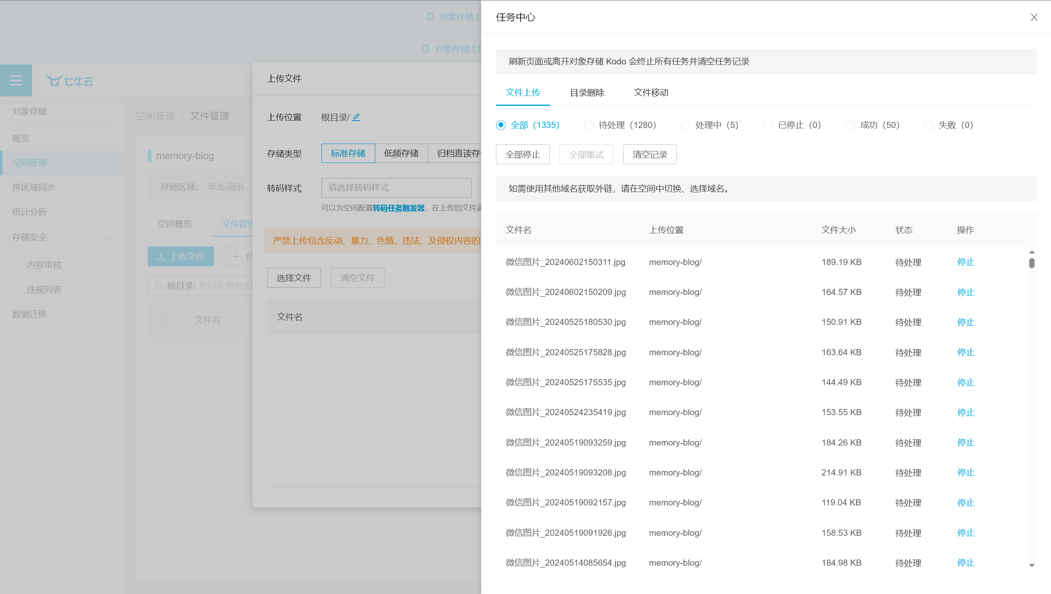Click 状态 column header
Viewport: 1051px width, 594px height.
pos(904,230)
